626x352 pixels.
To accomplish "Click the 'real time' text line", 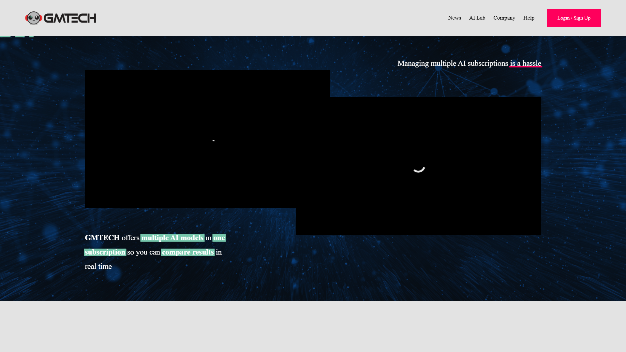I will coord(98,267).
